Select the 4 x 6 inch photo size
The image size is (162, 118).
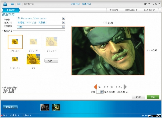pyautogui.click(x=15, y=42)
